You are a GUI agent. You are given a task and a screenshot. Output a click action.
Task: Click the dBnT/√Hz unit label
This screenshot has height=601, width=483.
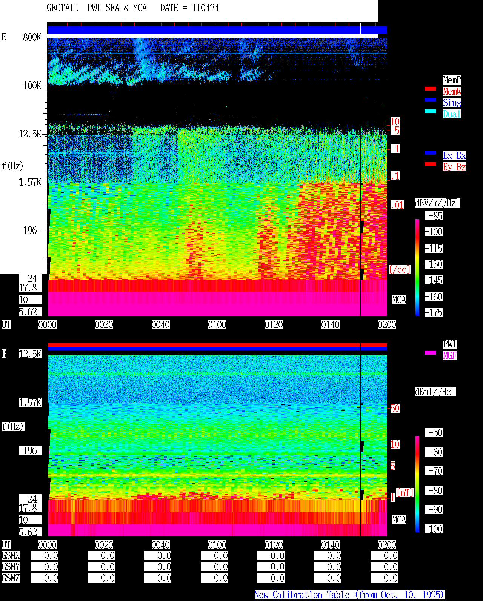pyautogui.click(x=435, y=392)
